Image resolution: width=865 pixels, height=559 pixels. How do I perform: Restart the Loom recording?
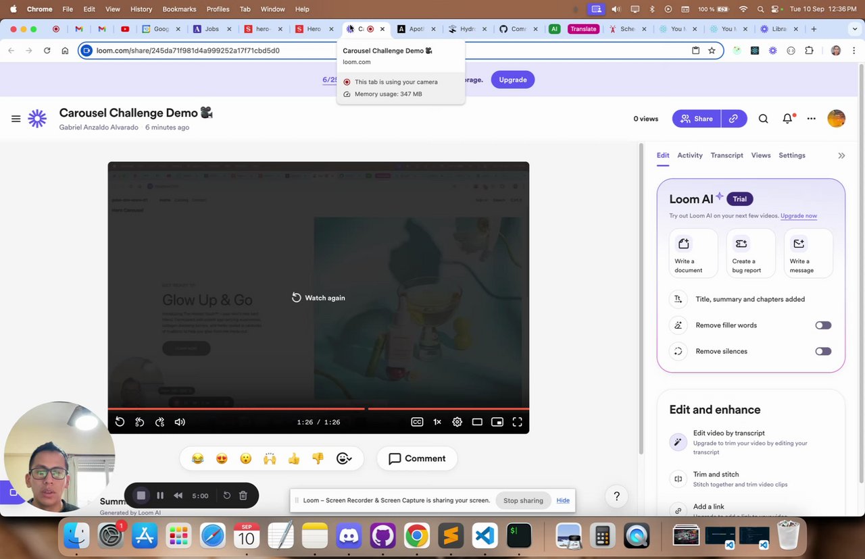pyautogui.click(x=227, y=496)
